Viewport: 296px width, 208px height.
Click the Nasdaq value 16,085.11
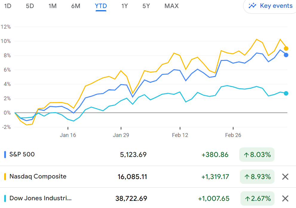point(132,177)
